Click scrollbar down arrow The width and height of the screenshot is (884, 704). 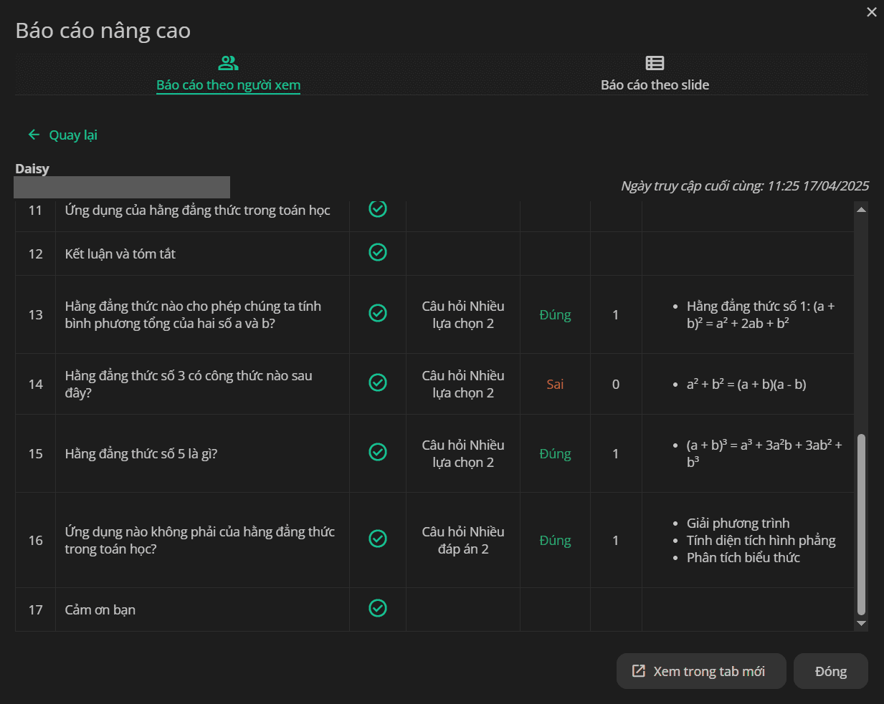click(x=861, y=624)
